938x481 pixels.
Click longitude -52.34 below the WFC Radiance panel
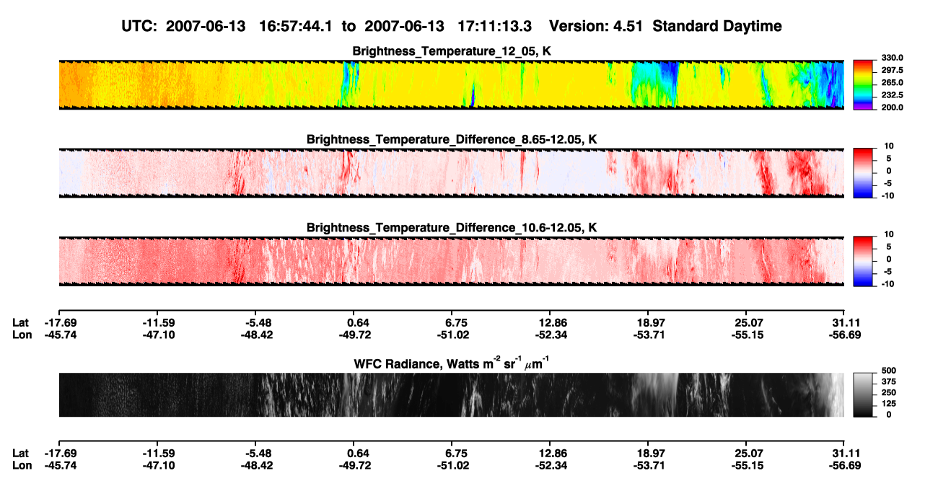click(x=550, y=465)
